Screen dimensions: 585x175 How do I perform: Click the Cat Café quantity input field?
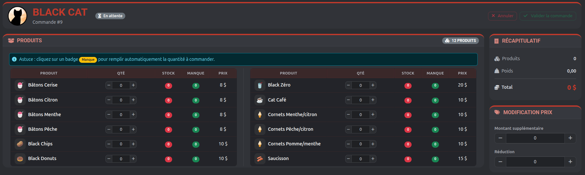[x=361, y=100]
